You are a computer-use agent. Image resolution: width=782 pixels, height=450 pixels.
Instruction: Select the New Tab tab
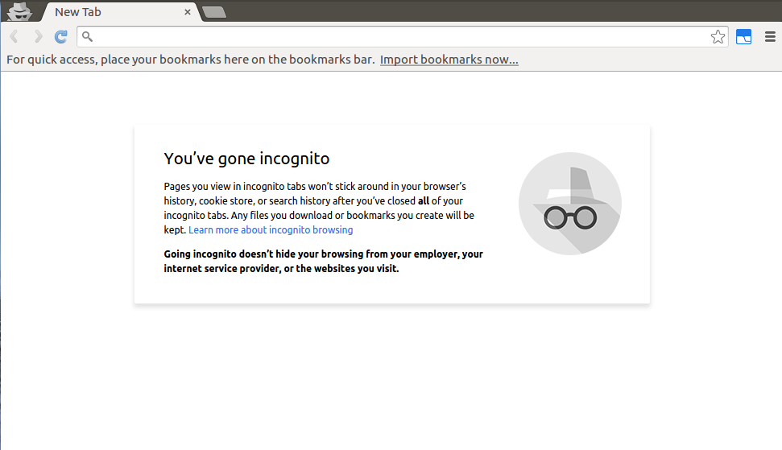point(121,12)
